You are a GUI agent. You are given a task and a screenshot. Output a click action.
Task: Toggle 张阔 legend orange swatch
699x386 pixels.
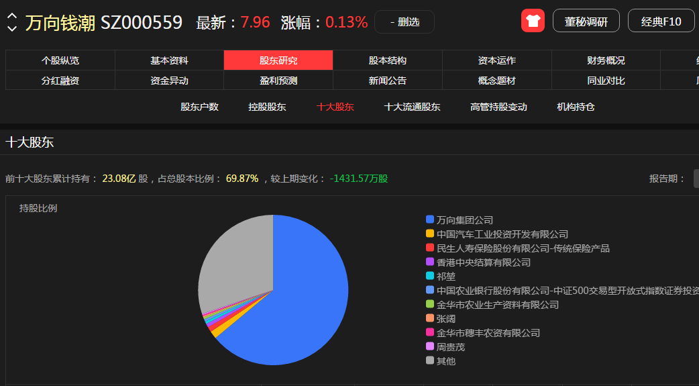click(x=430, y=318)
